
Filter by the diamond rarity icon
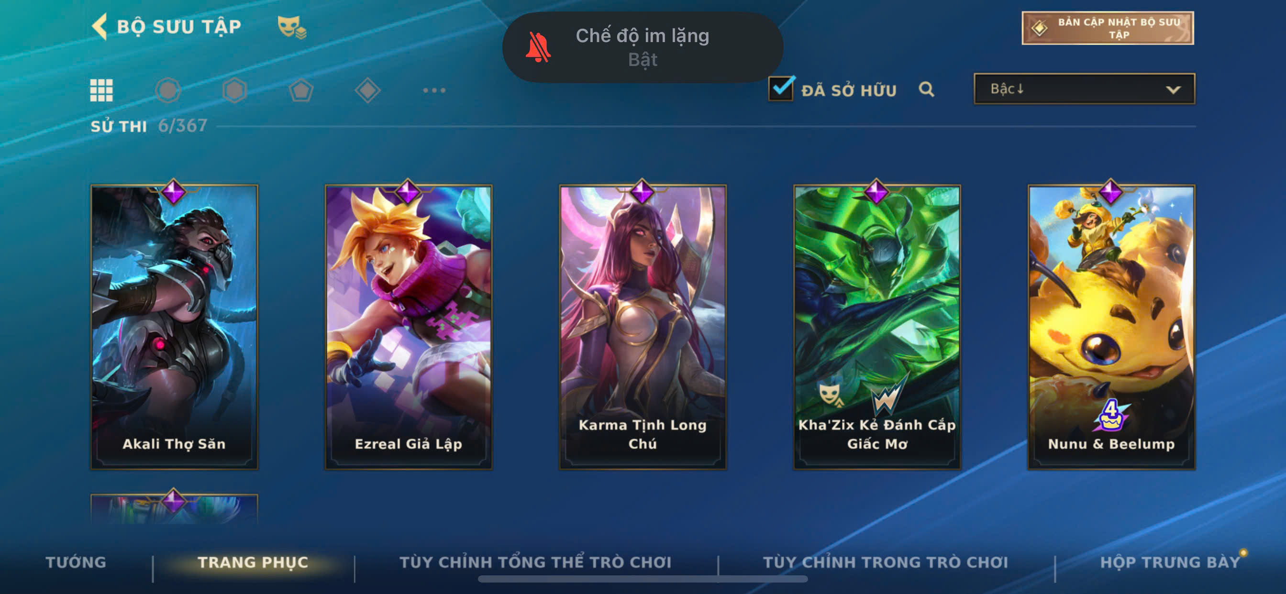click(x=368, y=90)
